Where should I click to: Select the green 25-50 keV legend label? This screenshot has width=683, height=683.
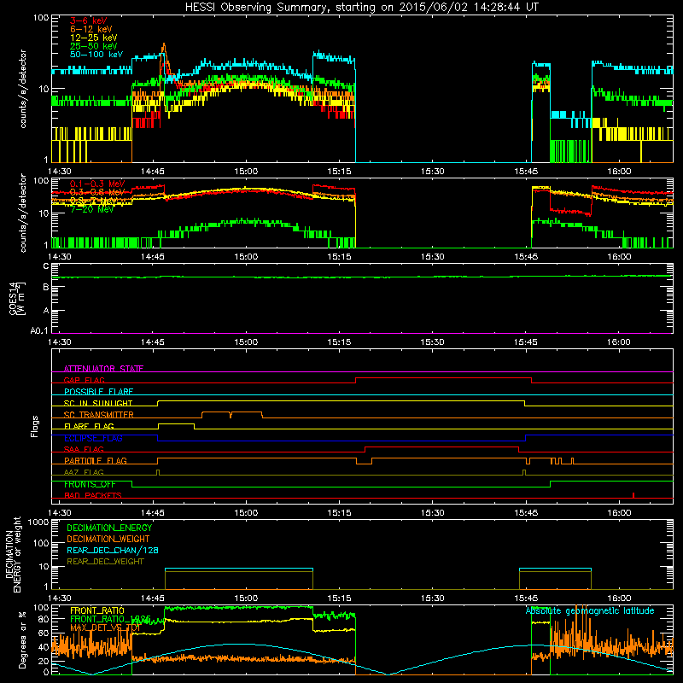point(93,46)
